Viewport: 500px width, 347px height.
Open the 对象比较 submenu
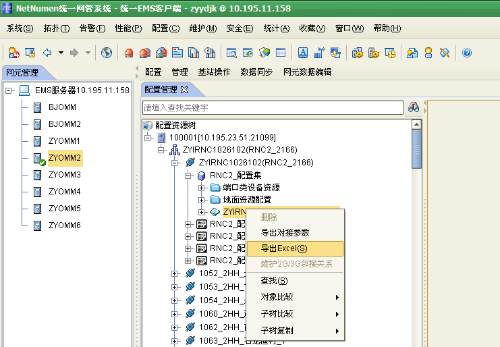(296, 297)
